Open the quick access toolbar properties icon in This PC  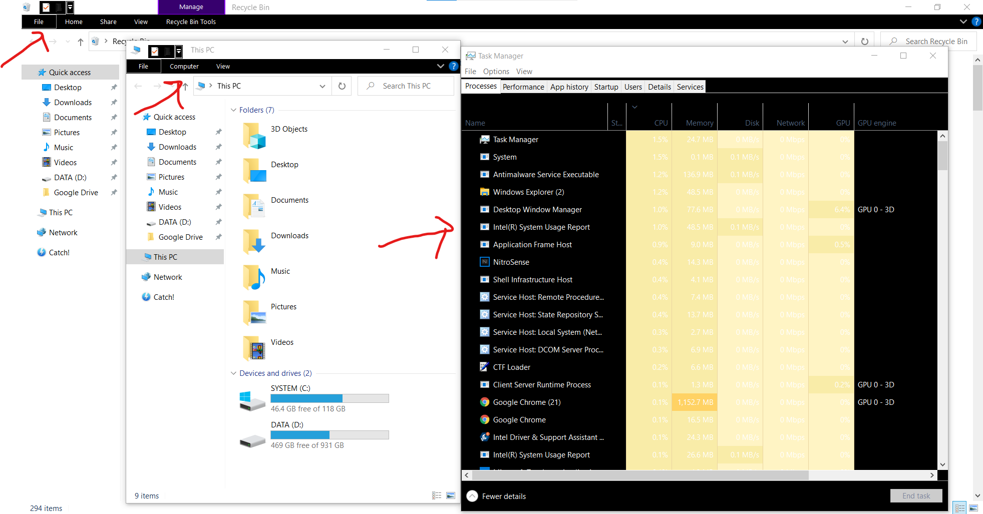pos(155,51)
